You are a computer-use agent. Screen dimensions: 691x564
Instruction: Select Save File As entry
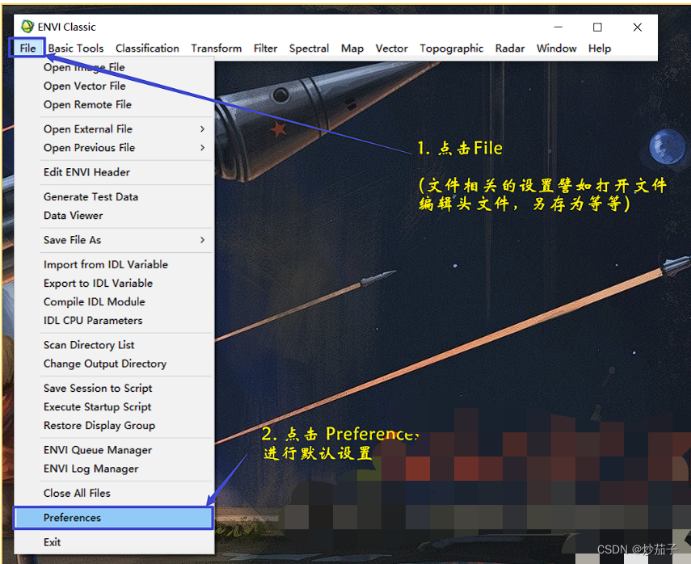[114, 240]
